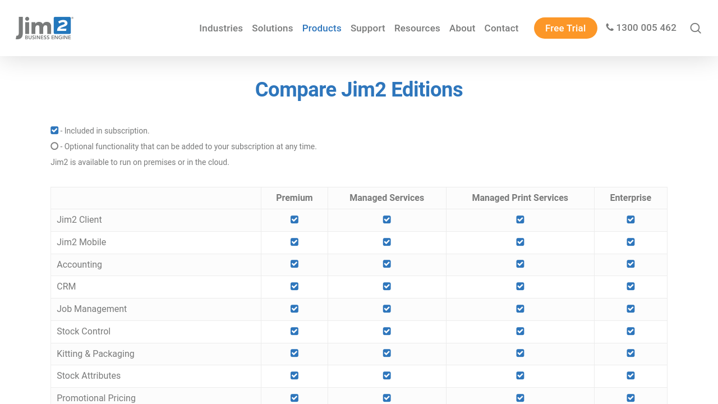Click the legend checkmark icon for Included in subscription

coord(54,130)
